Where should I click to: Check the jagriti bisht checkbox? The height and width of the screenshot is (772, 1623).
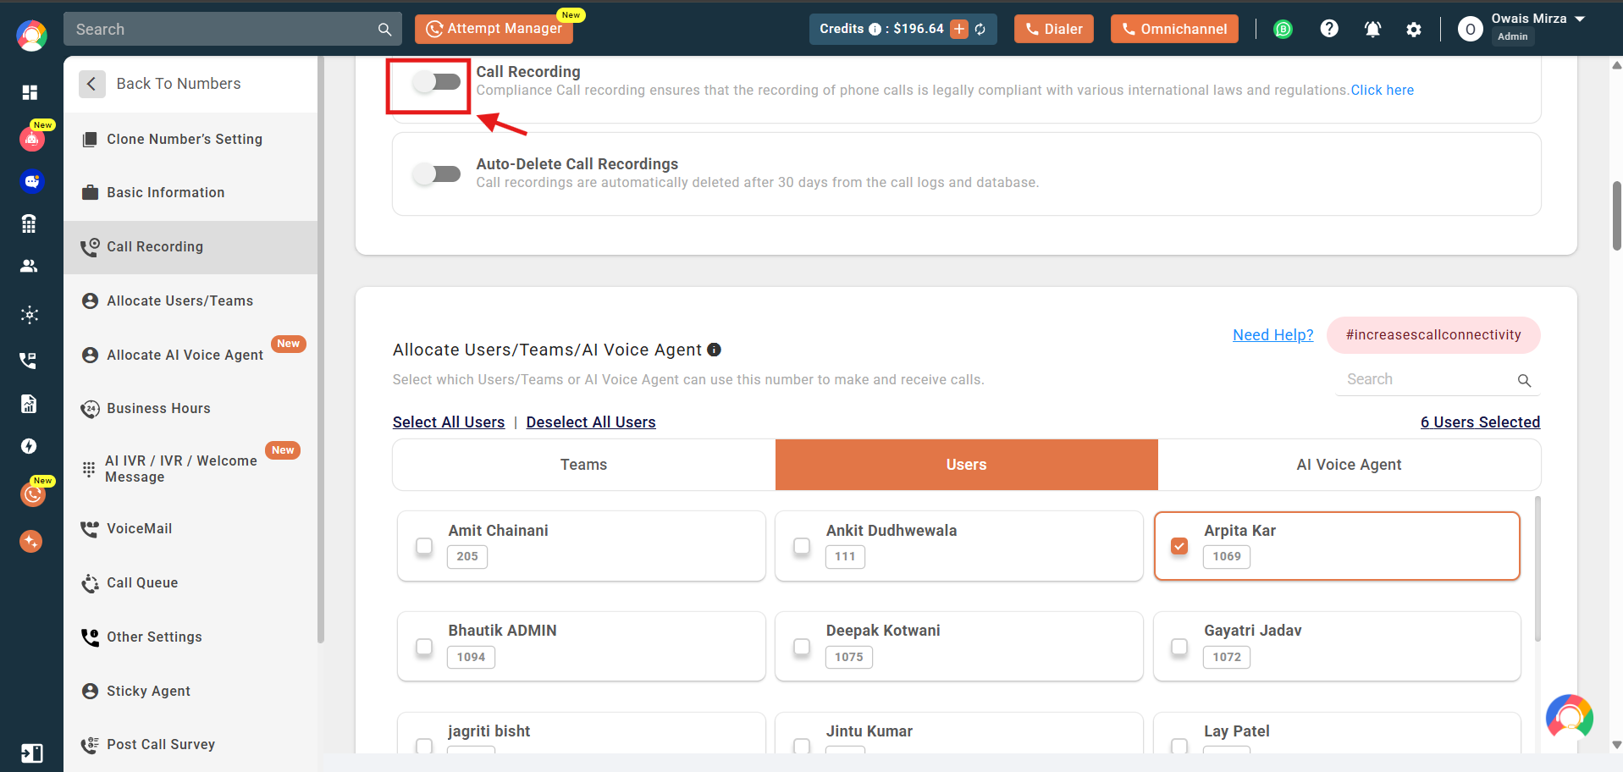pos(424,746)
